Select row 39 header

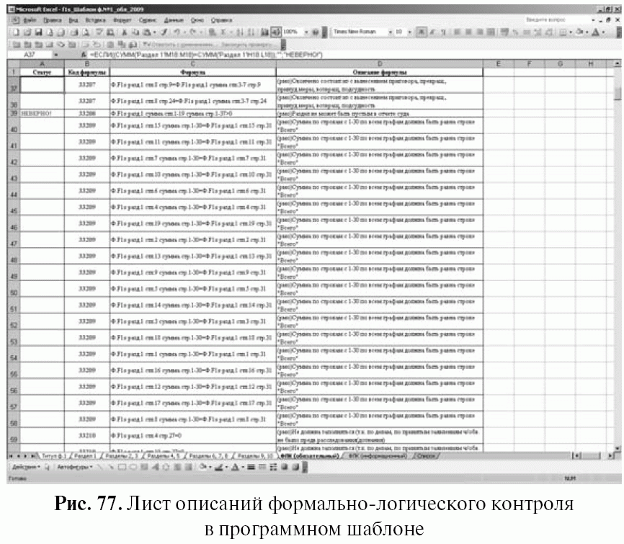(x=14, y=113)
